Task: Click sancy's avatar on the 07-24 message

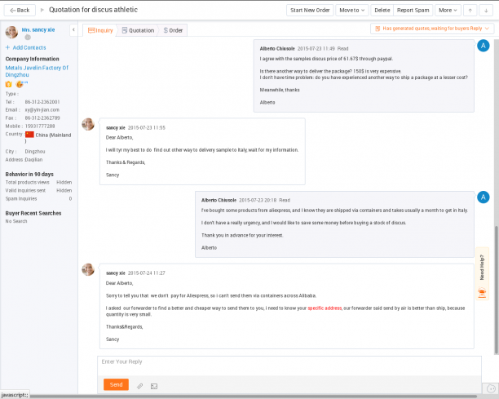Action: 88,269
